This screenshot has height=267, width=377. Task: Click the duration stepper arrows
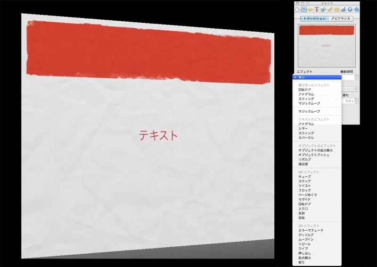coord(357,77)
